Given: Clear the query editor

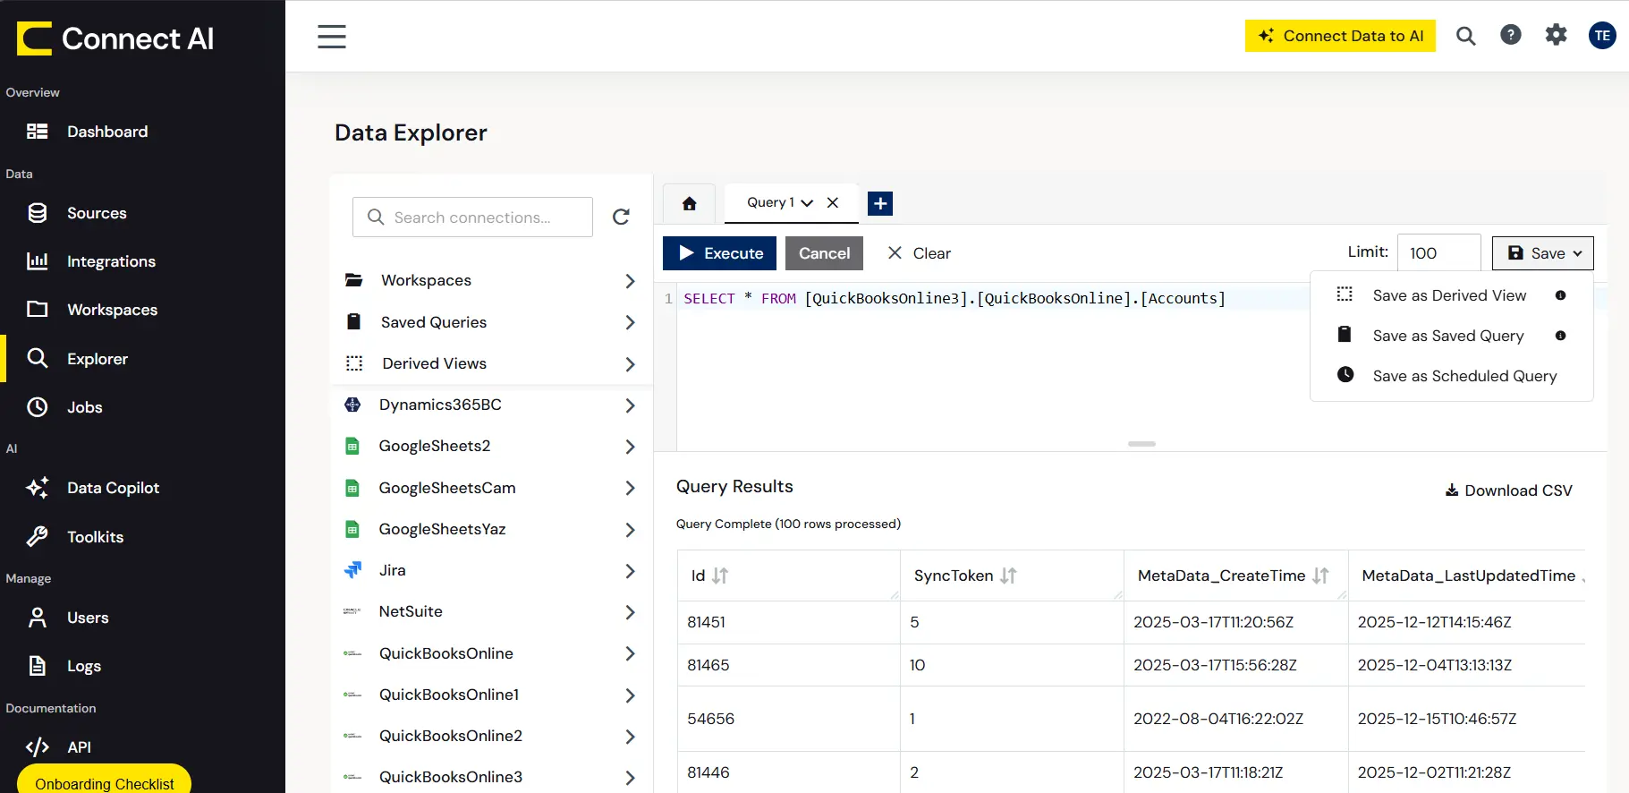Looking at the screenshot, I should [x=920, y=253].
